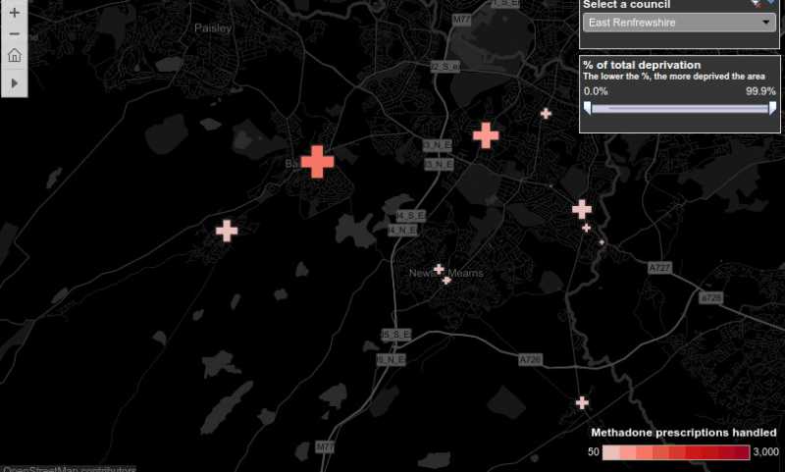785x472 pixels.
Task: Click the filter icon on council panel
Action: (756, 4)
